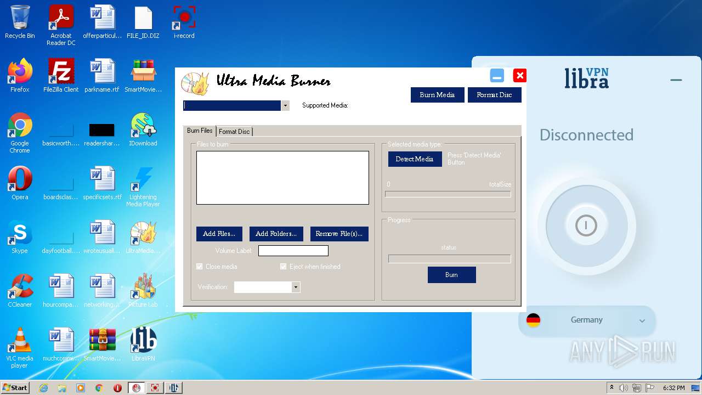This screenshot has width=702, height=395.
Task: Switch to the Format Disc tab
Action: point(234,132)
